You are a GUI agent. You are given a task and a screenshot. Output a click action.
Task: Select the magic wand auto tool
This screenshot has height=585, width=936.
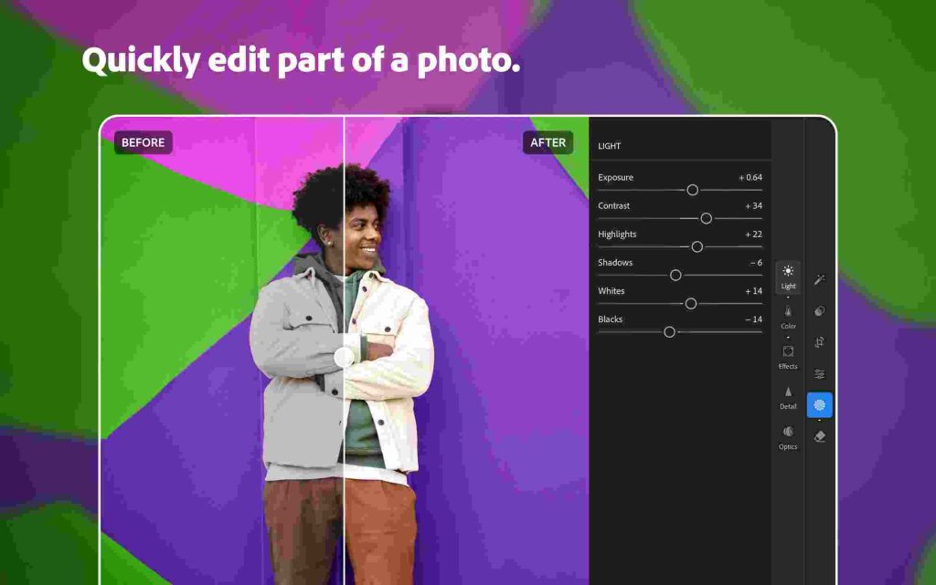click(820, 279)
